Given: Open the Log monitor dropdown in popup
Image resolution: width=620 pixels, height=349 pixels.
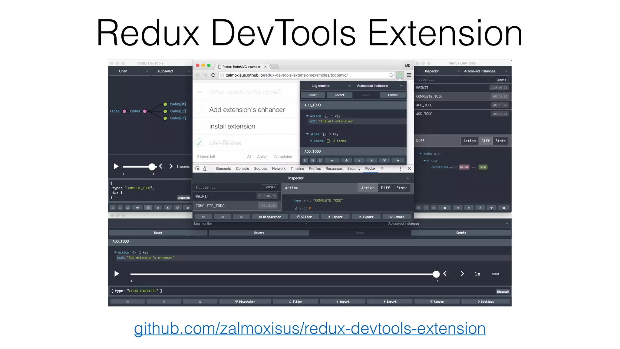Looking at the screenshot, I should pos(327,86).
